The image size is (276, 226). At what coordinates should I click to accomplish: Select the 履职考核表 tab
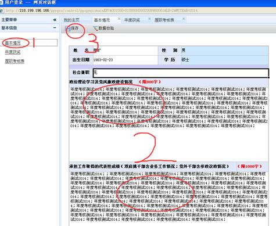pos(164,20)
